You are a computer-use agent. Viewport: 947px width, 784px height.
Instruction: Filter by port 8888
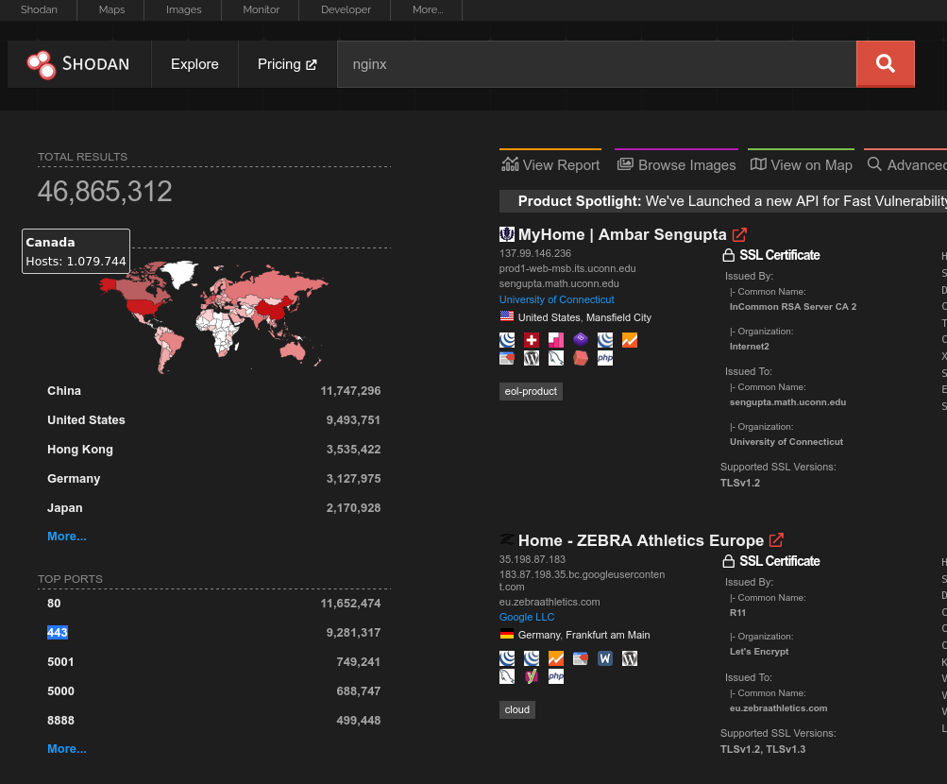point(60,721)
